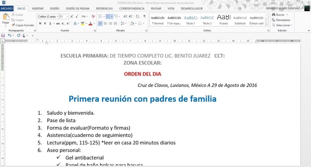
Task: Save document from quick access toolbar
Action: pos(3,35)
